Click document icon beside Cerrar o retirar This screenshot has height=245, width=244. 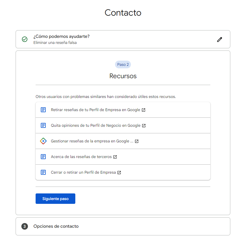[43, 172]
